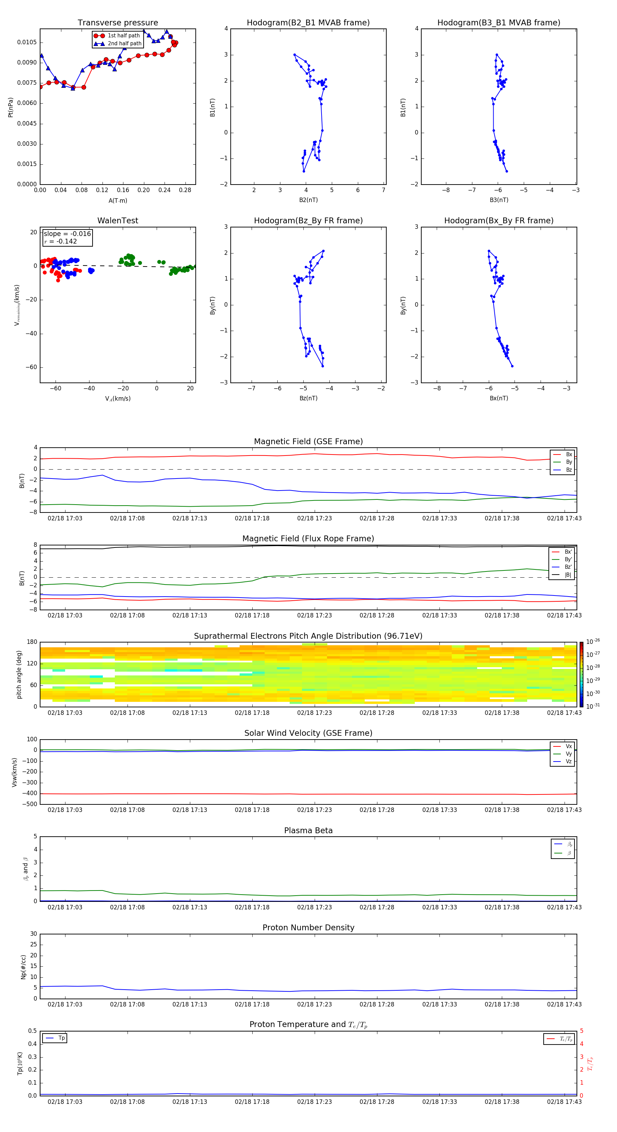Click the pitch angle colorbar
617x1132 pixels.
(581, 674)
